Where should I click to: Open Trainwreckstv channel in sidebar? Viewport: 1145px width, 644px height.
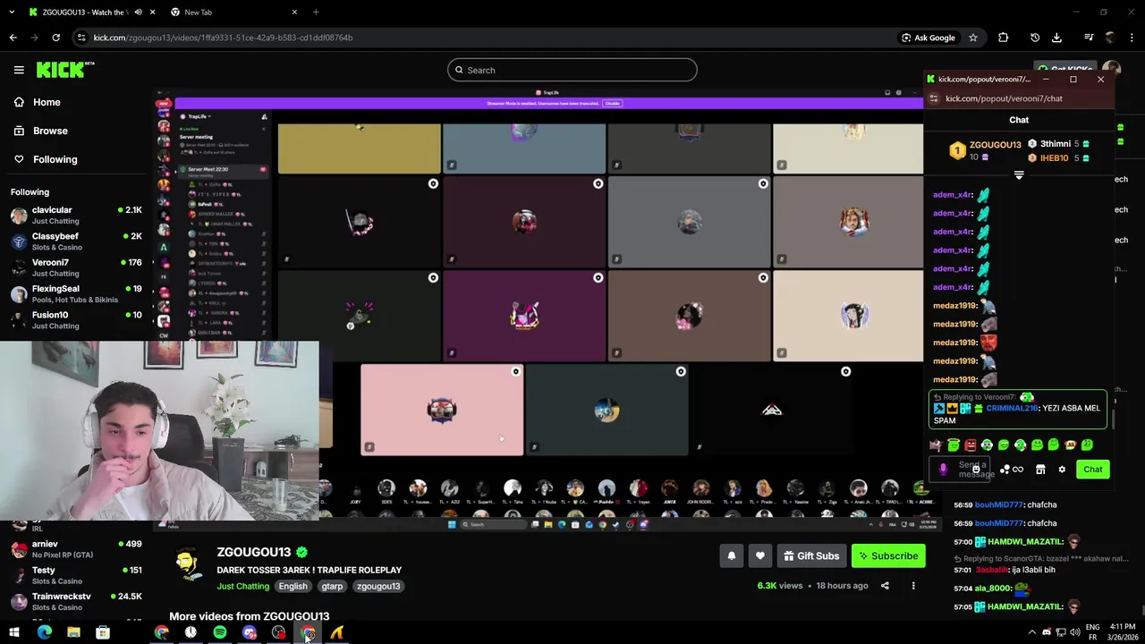coord(76,601)
